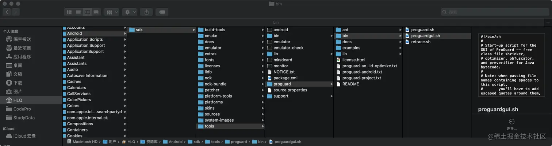Expand the tools folder arrow
This screenshot has height=146, width=552.
[x=262, y=126]
